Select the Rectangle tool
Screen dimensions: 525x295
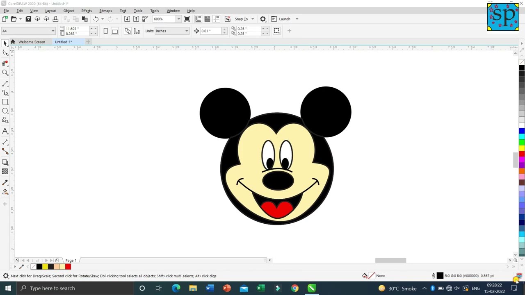point(5,102)
